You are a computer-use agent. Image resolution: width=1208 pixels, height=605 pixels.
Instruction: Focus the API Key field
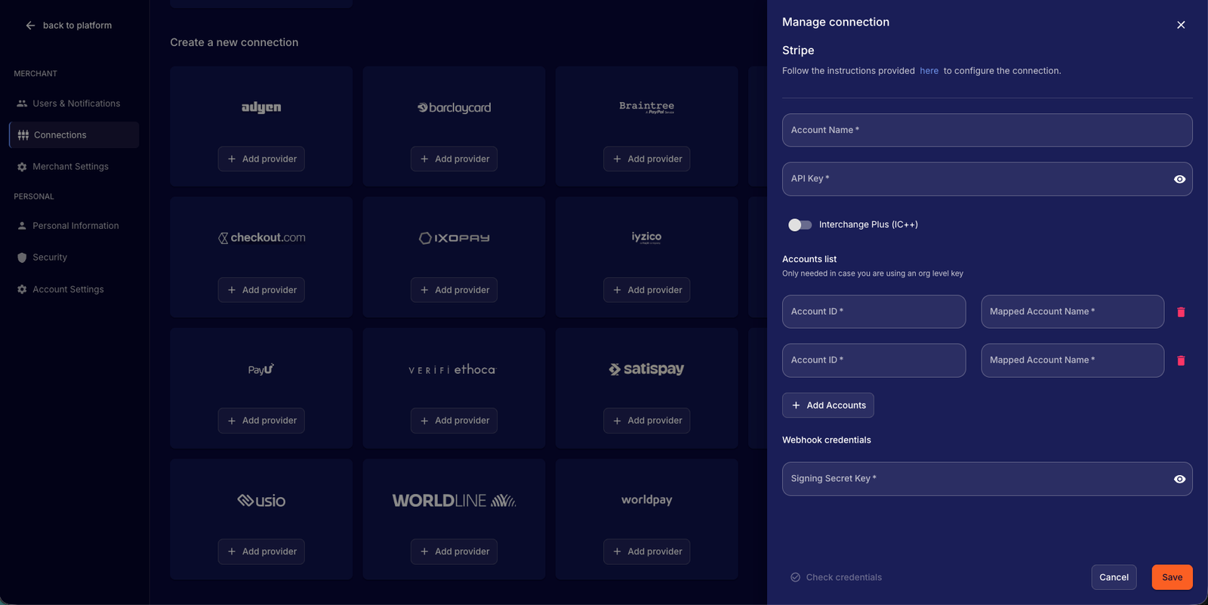point(988,179)
